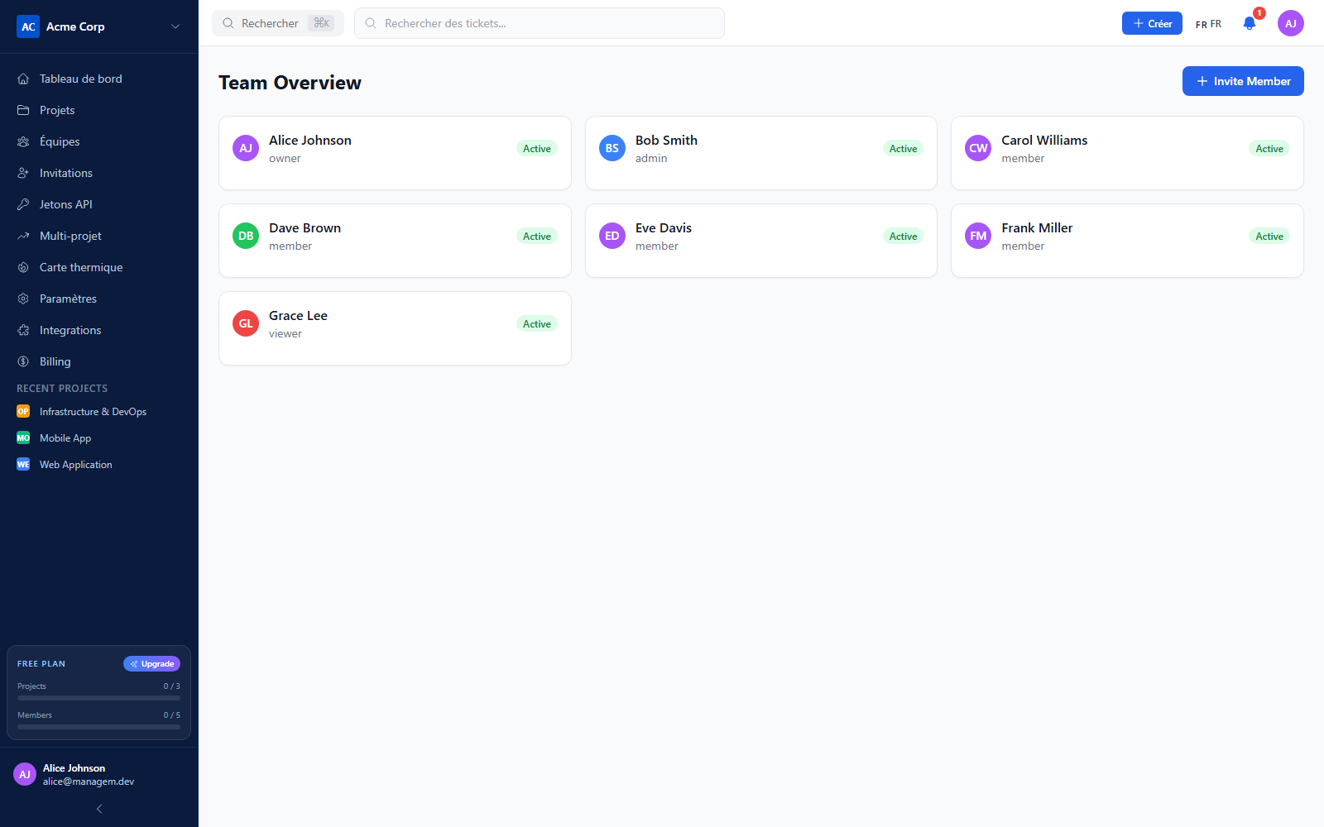Click the AC Acme Corp logo badge

(28, 26)
